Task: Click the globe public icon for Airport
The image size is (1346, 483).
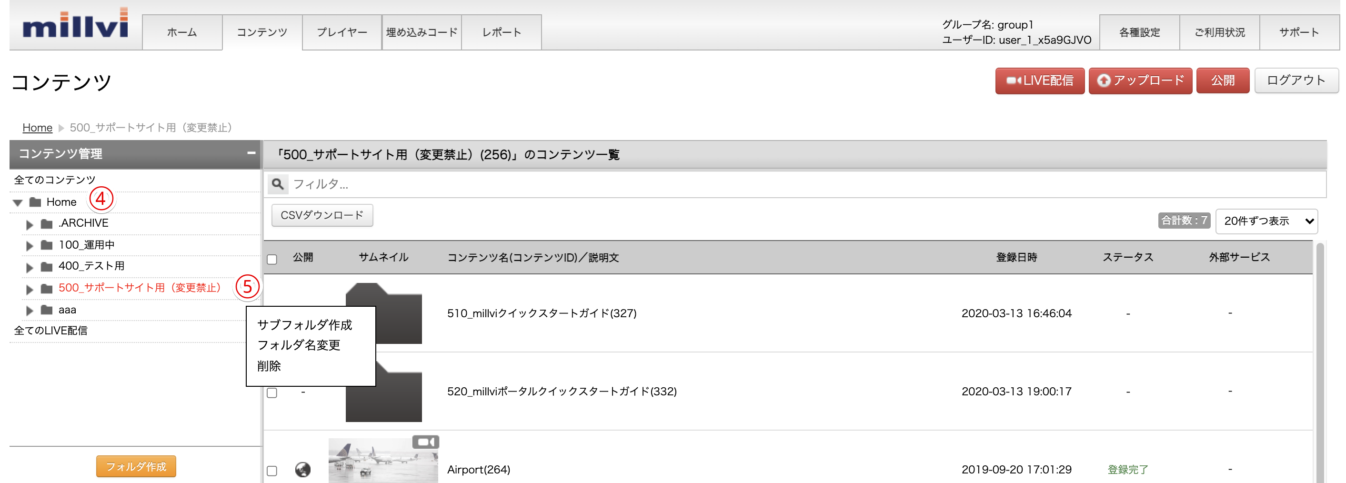Action: 302,469
